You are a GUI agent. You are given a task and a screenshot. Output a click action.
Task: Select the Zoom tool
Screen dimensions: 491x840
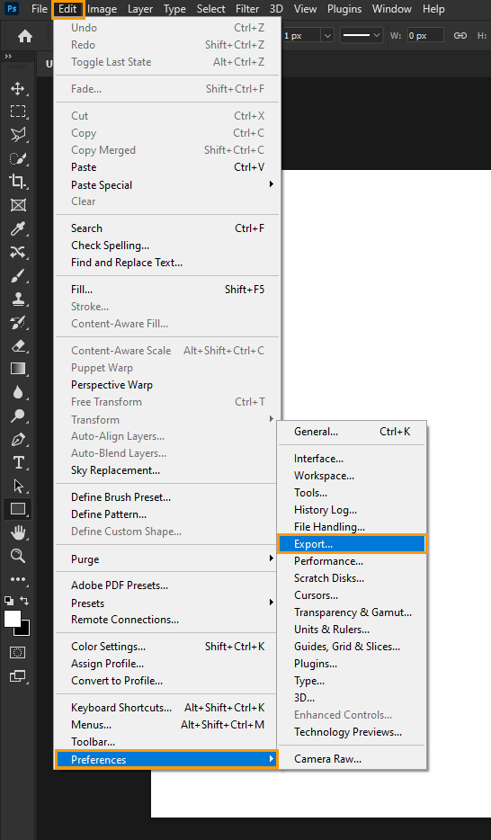[18, 556]
